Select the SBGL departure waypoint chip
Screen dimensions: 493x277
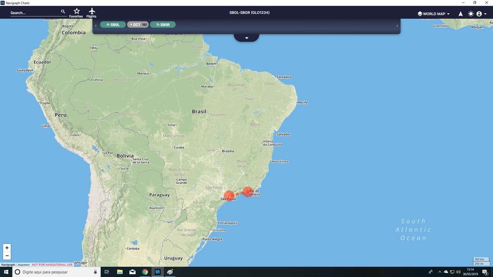point(113,25)
